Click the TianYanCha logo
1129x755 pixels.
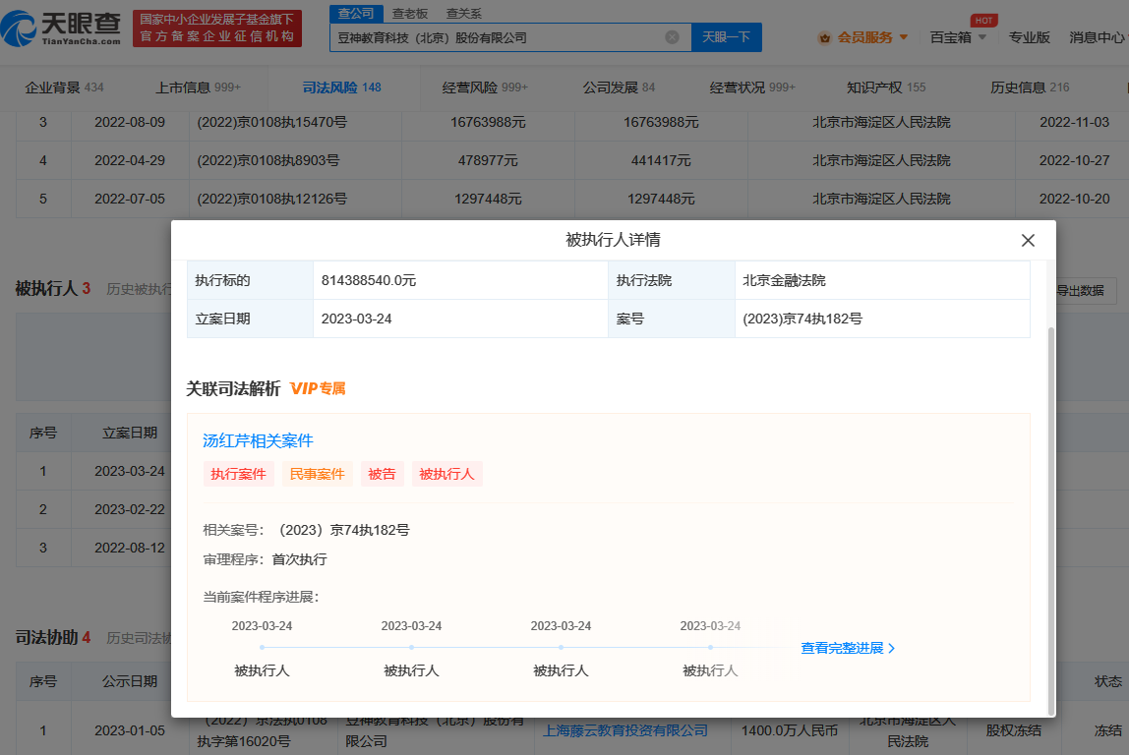click(61, 29)
